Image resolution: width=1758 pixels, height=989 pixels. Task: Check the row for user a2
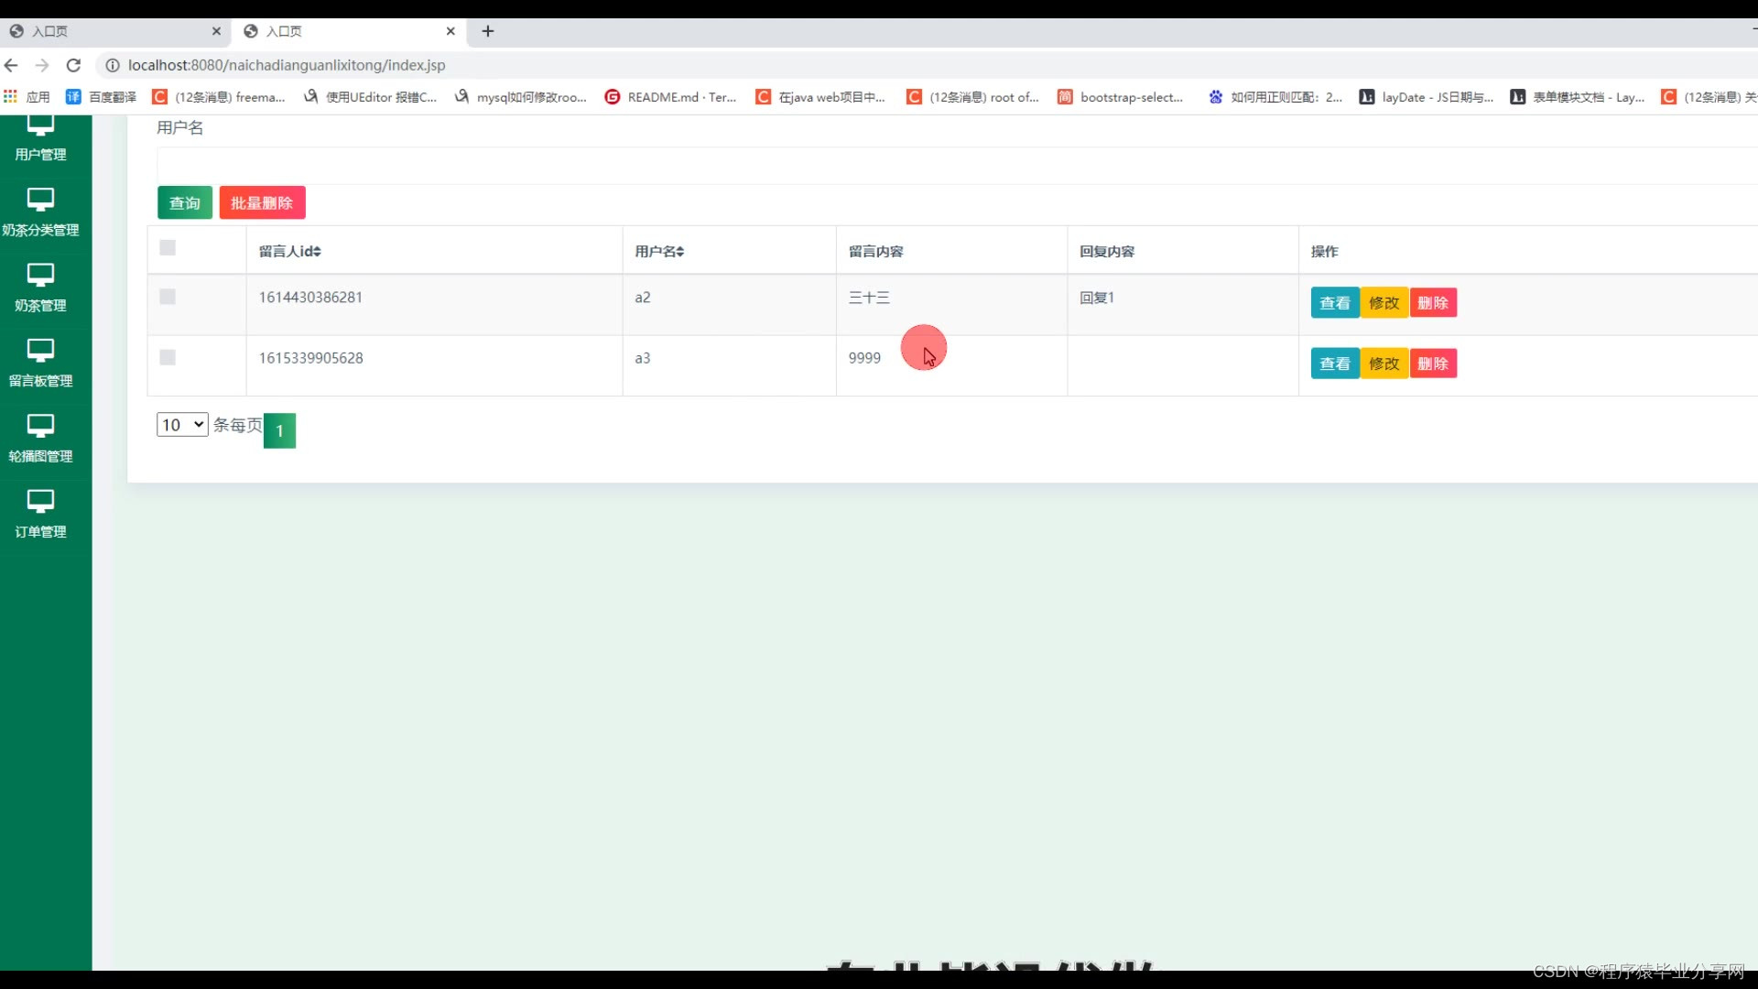click(x=168, y=297)
